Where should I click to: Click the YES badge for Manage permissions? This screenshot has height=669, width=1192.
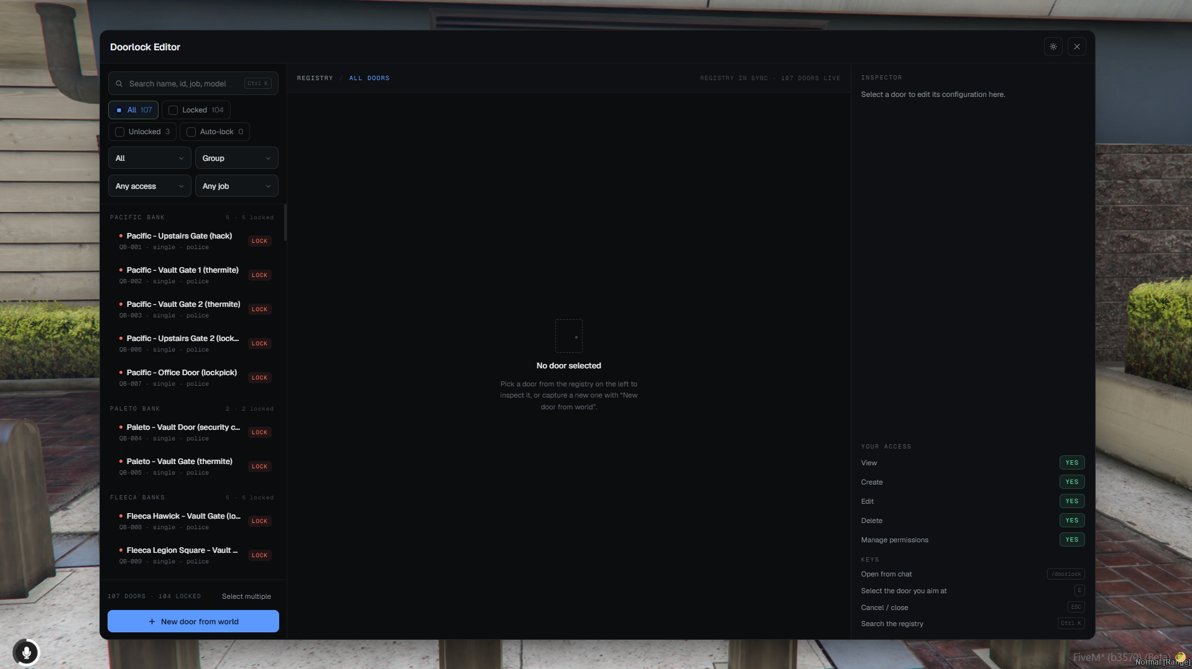1071,540
